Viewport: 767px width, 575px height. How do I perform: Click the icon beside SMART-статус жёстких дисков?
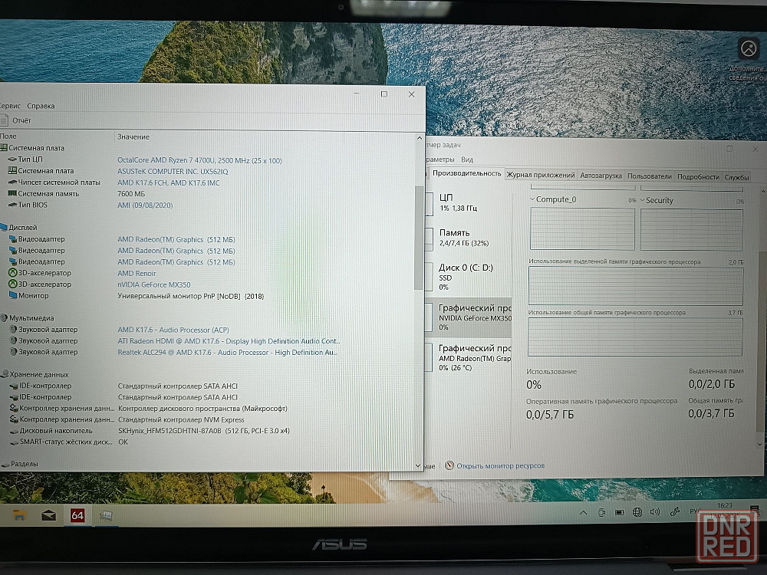14,442
